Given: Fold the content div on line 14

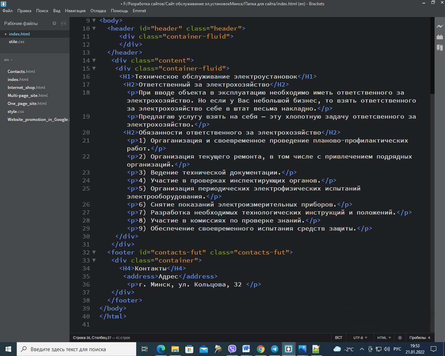Looking at the screenshot, I should (x=94, y=60).
